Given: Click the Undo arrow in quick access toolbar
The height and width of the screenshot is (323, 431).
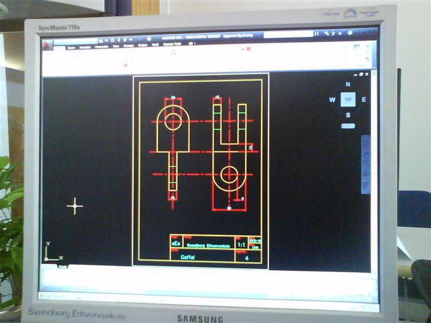Looking at the screenshot, I should coord(131,40).
